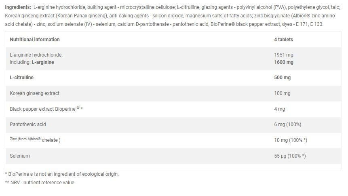Click the 4 tablets column header
The height and width of the screenshot is (196, 348).
coord(283,40)
